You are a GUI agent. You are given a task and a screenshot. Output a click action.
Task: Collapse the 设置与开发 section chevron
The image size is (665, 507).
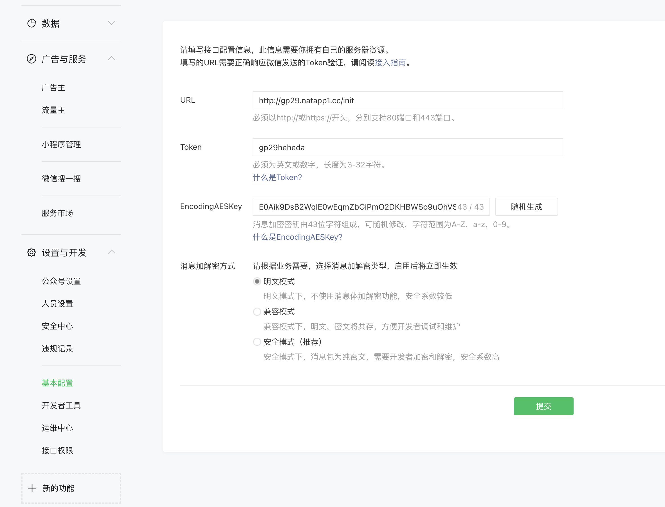[112, 252]
